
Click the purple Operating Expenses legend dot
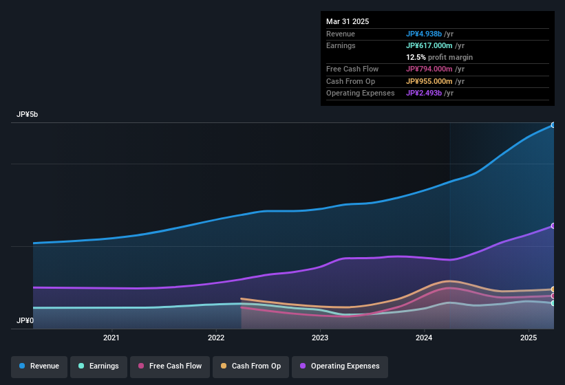coord(303,366)
